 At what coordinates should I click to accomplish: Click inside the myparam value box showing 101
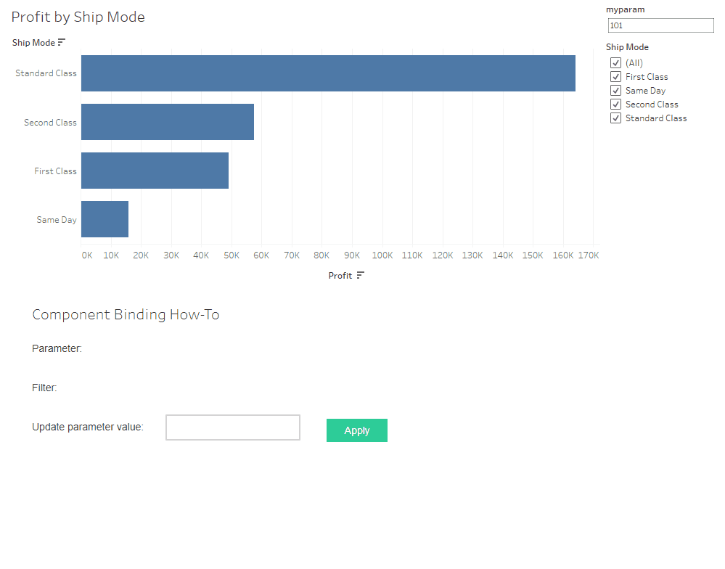[x=660, y=25]
